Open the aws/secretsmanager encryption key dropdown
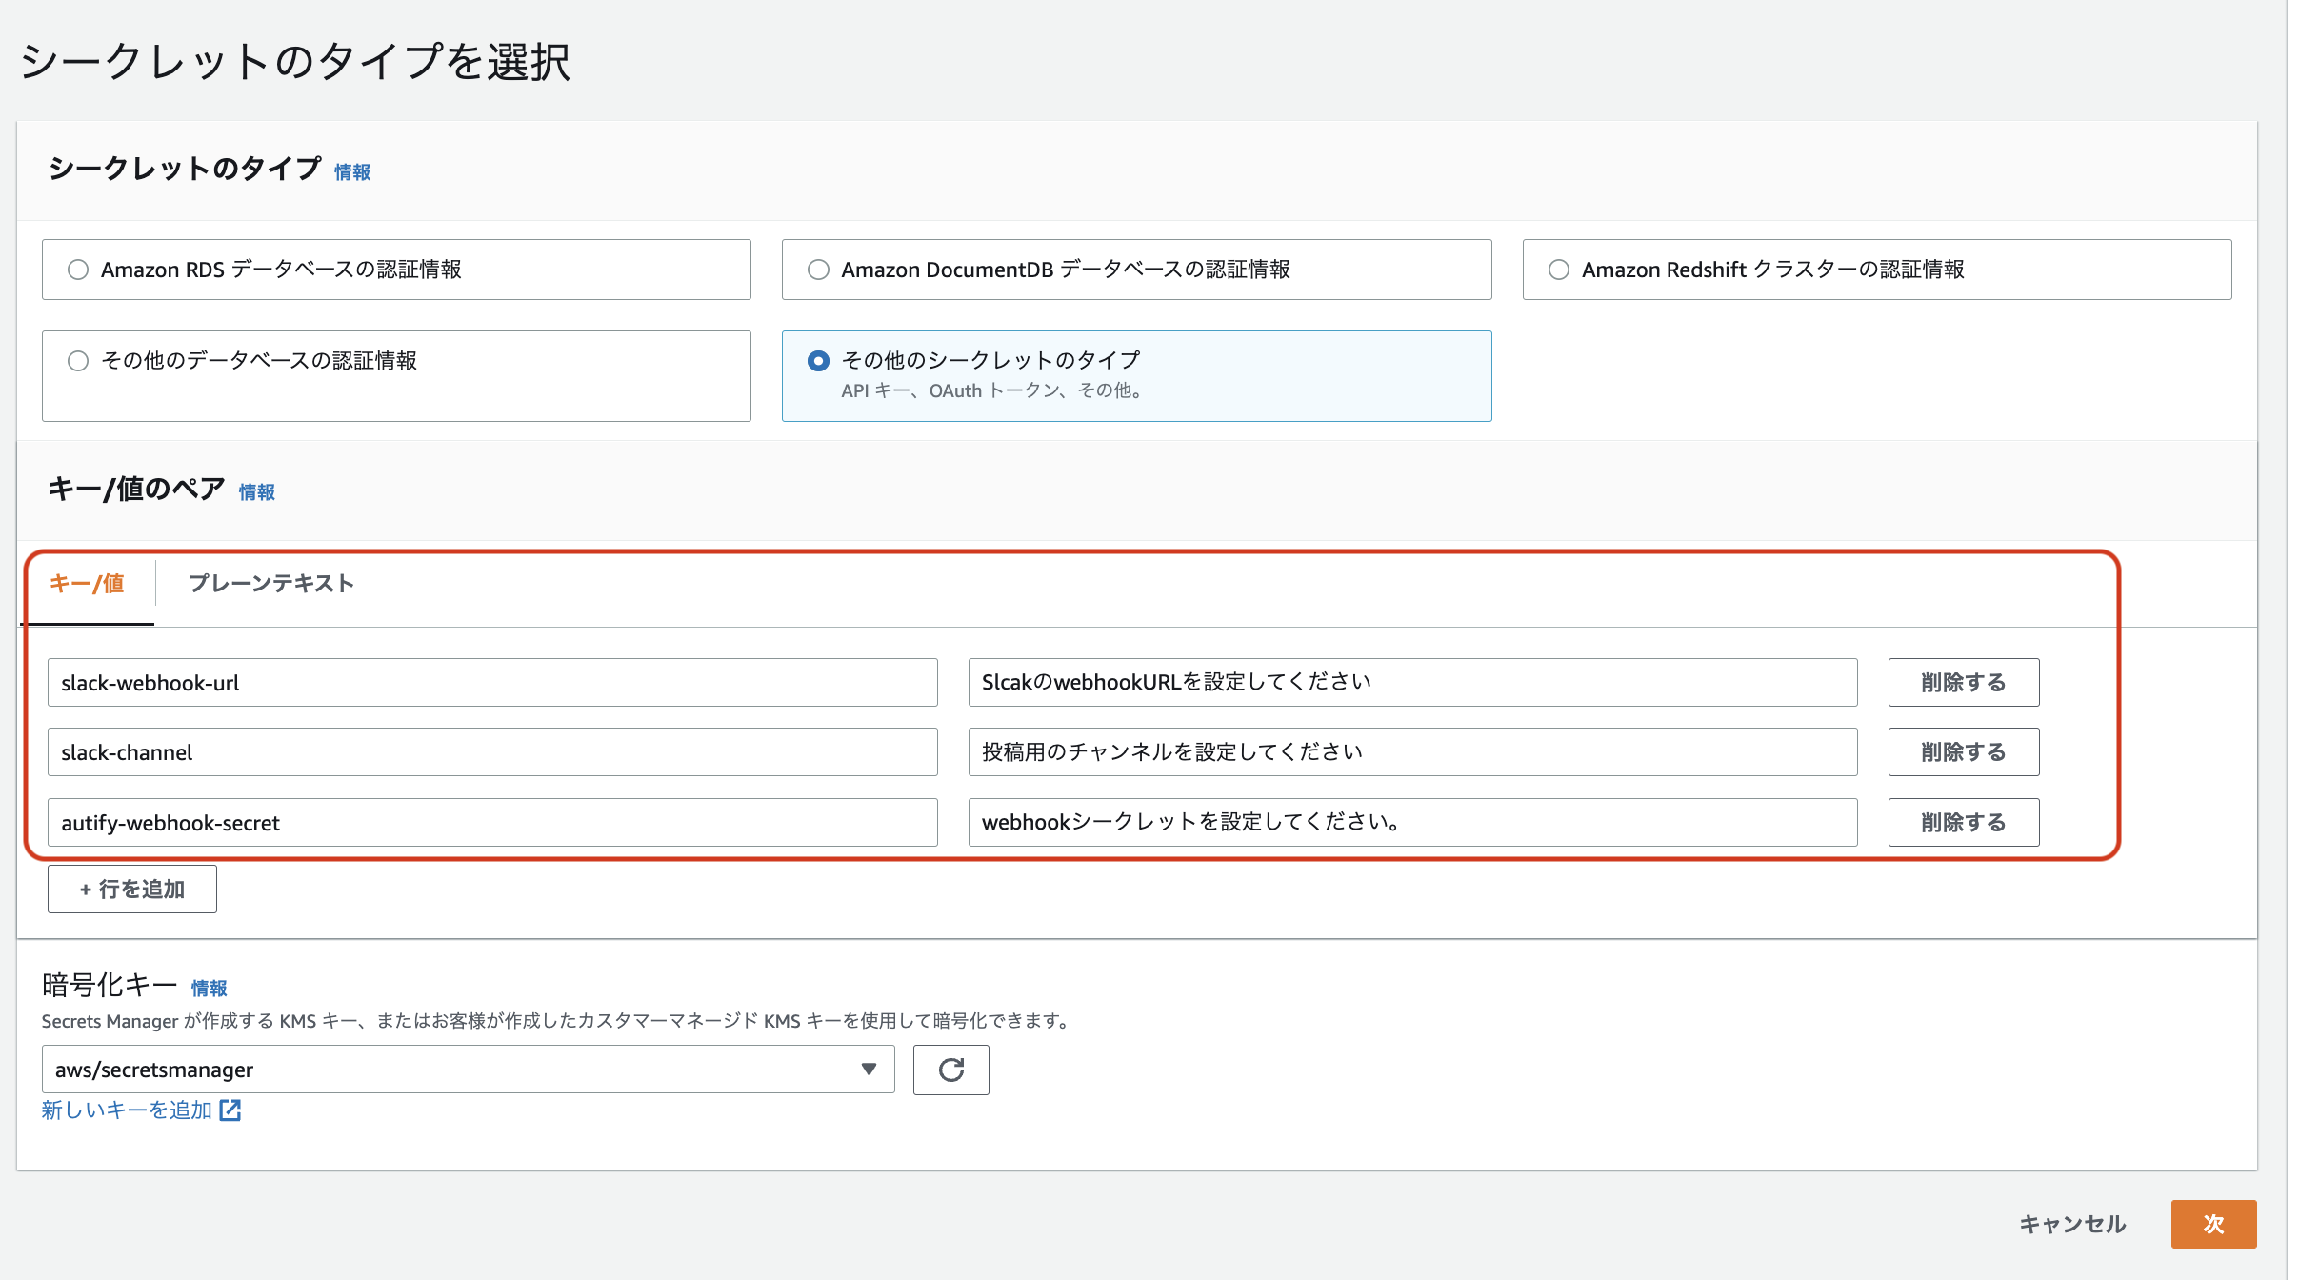Viewport: 2299px width, 1280px height. pyautogui.click(x=467, y=1070)
